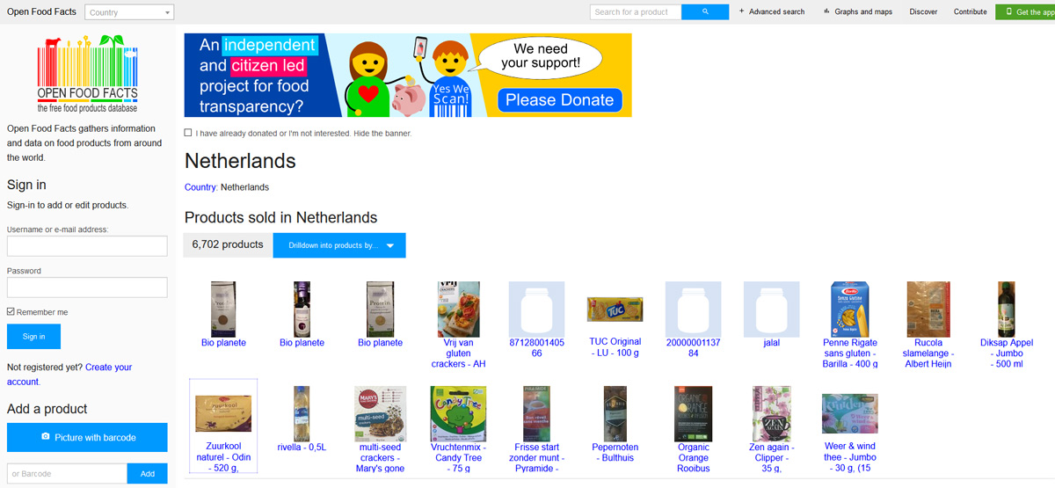Viewport: 1055px width, 488px height.
Task: Open the TUC Original product image
Action: pos(615,310)
